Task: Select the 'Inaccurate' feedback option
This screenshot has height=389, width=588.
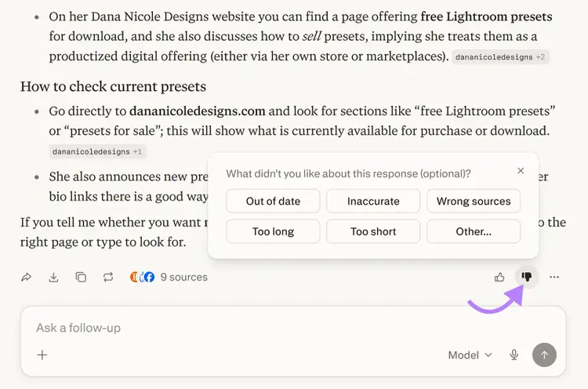Action: [373, 201]
